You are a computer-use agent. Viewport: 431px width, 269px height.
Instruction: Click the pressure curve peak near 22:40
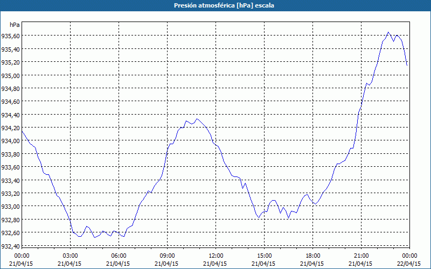(x=388, y=32)
